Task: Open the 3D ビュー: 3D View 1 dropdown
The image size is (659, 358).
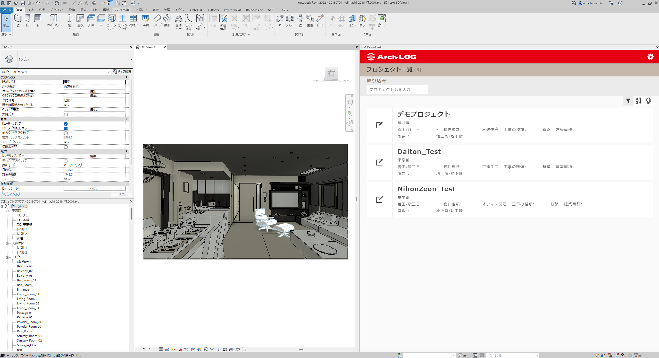Action: pos(109,72)
